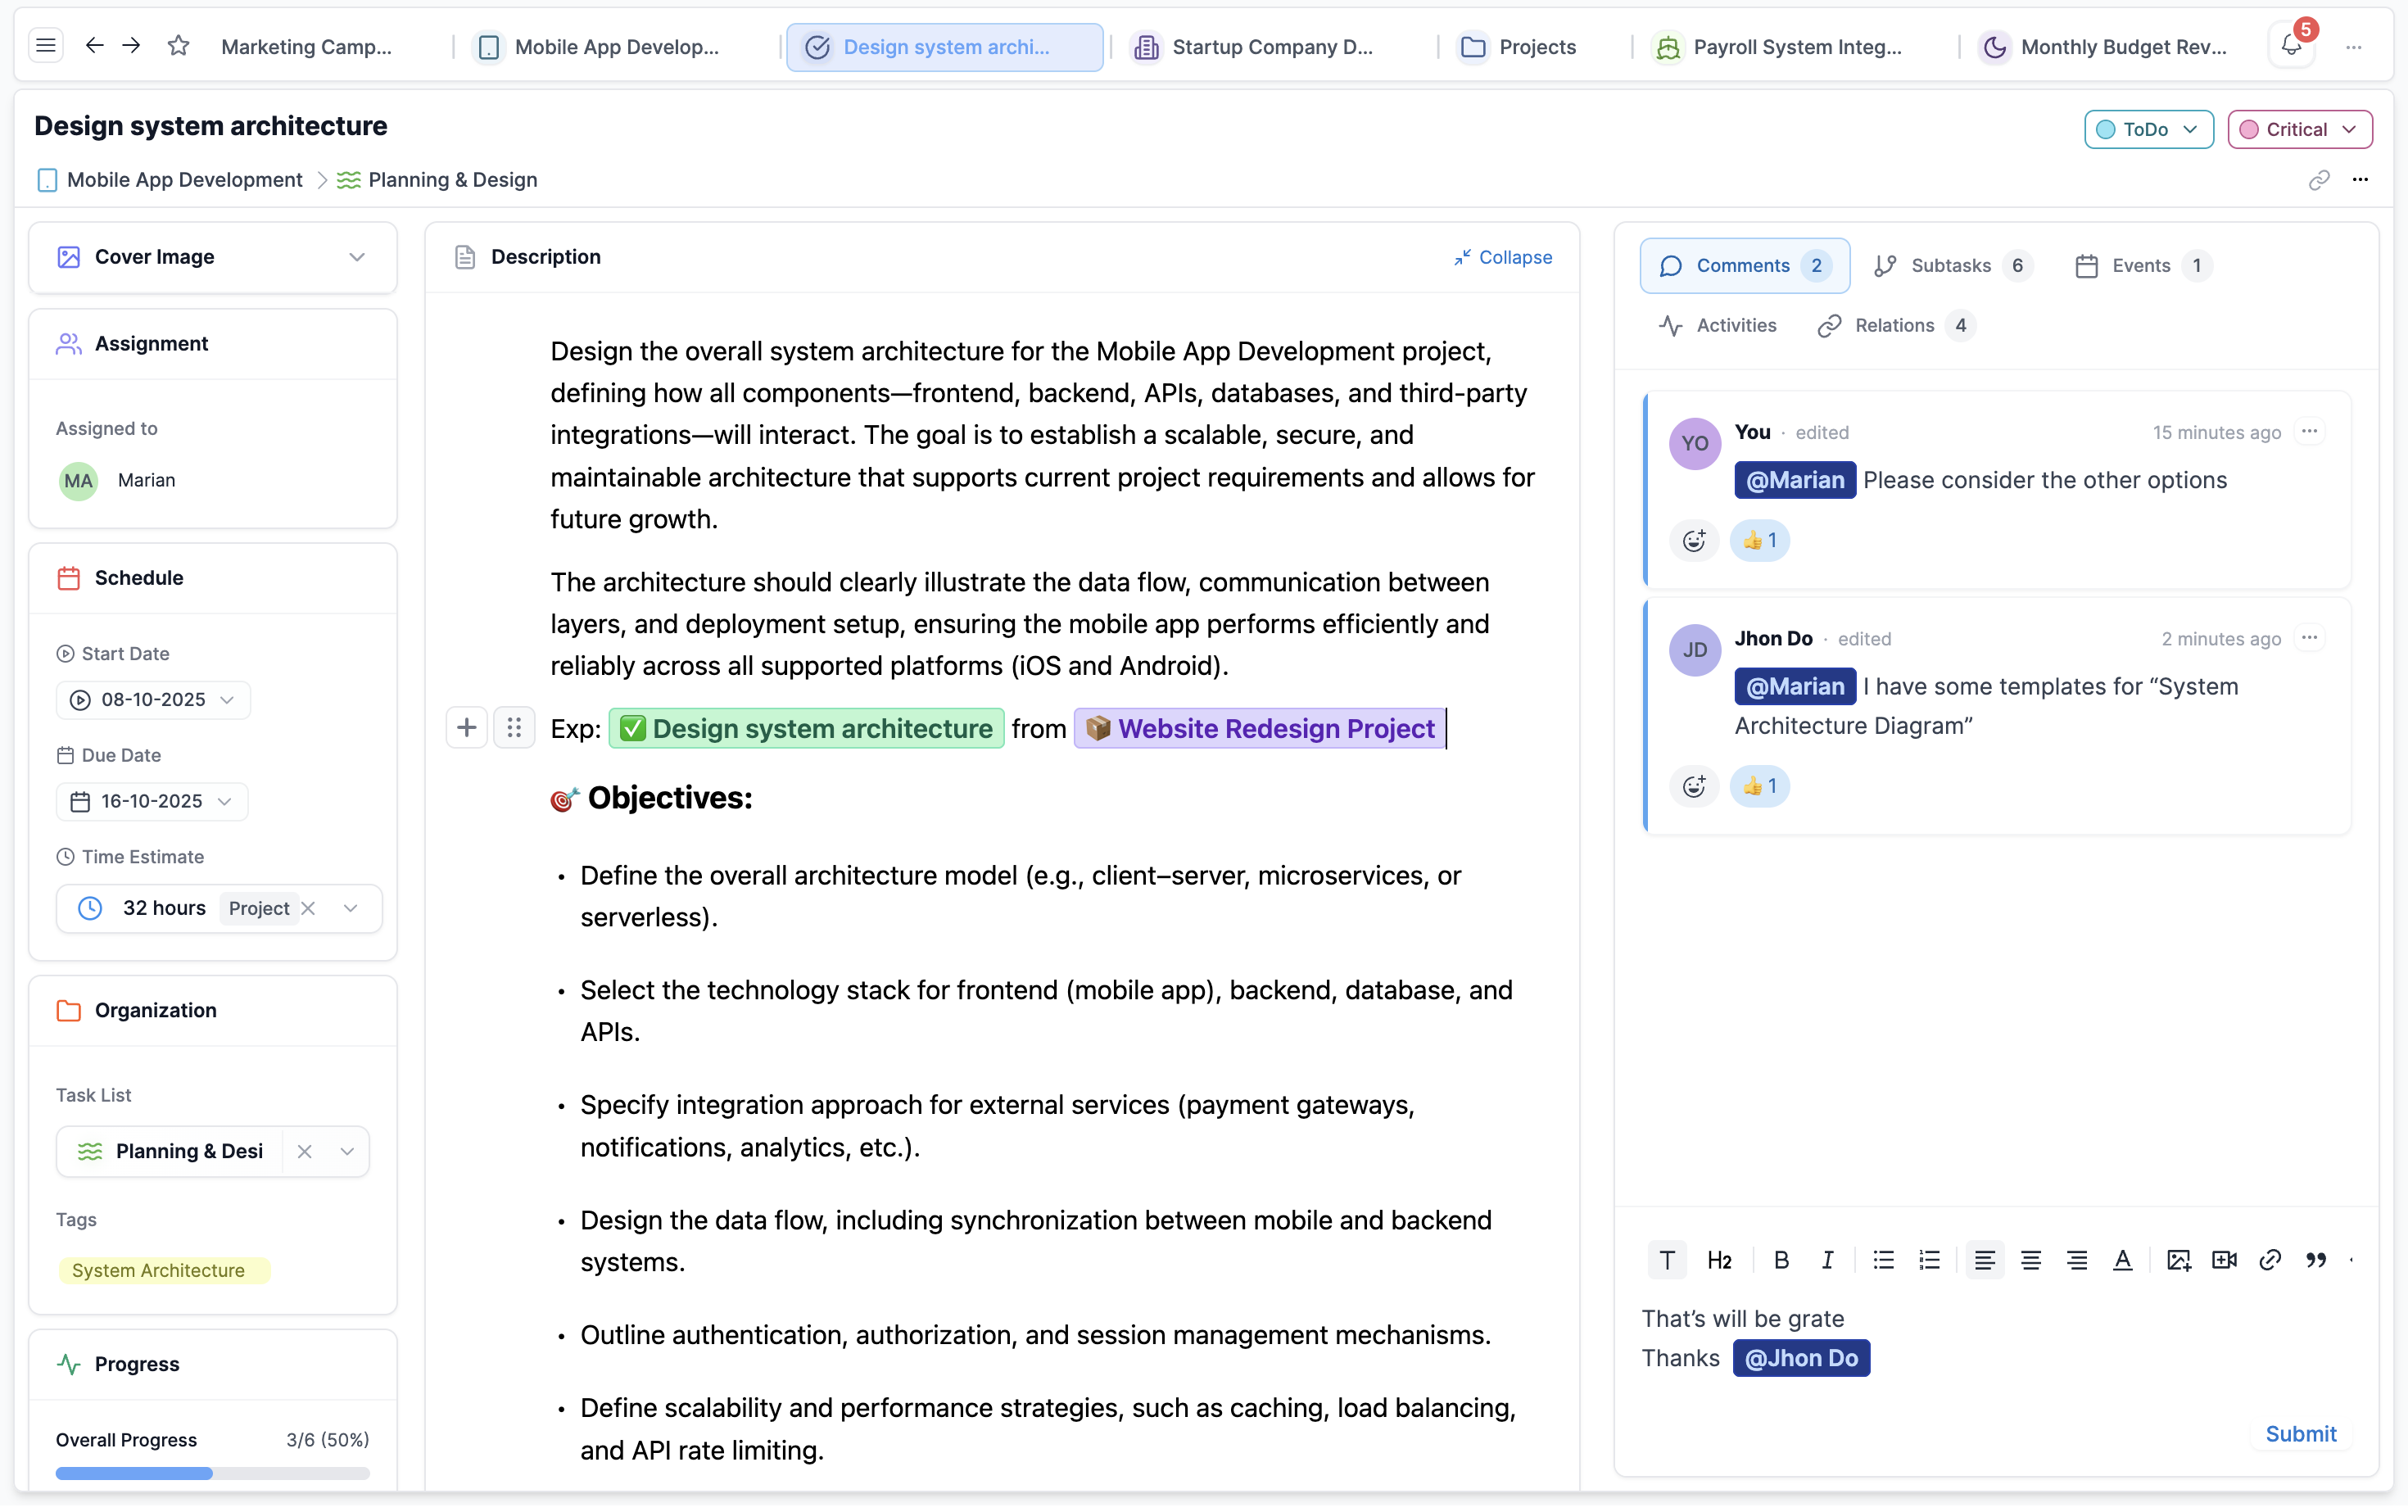Star this task as favorite
Viewport: 2408px width, 1512px height.
coord(178,46)
